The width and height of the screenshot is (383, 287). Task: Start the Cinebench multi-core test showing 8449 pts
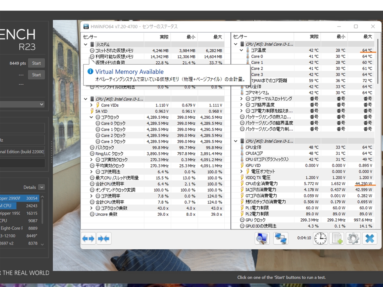click(36, 63)
